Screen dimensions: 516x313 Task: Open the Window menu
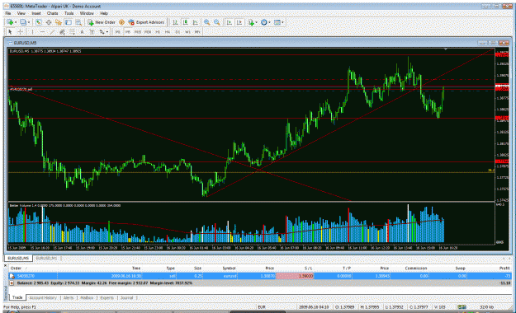pyautogui.click(x=87, y=13)
